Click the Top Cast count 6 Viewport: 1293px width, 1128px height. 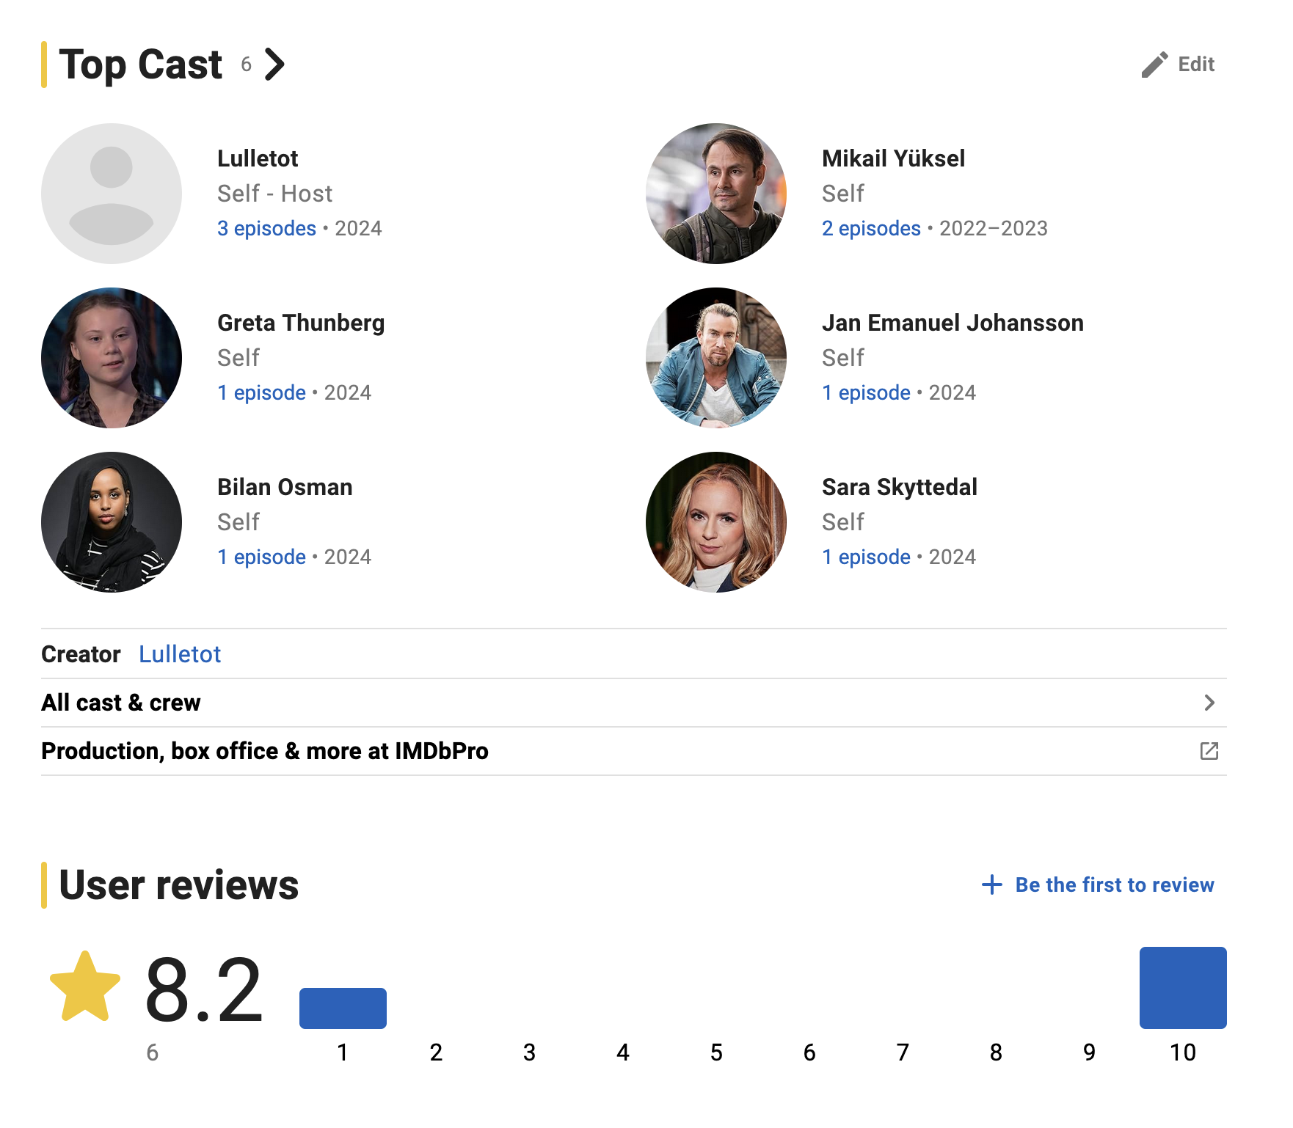[247, 65]
